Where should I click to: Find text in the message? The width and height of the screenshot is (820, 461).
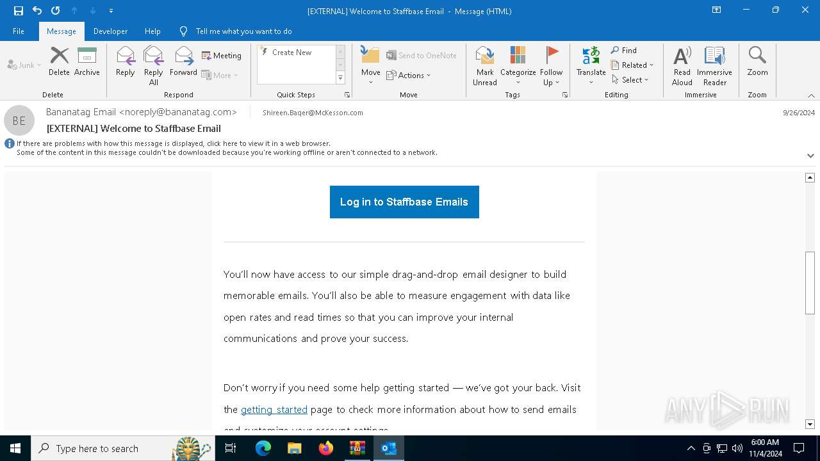pos(624,50)
